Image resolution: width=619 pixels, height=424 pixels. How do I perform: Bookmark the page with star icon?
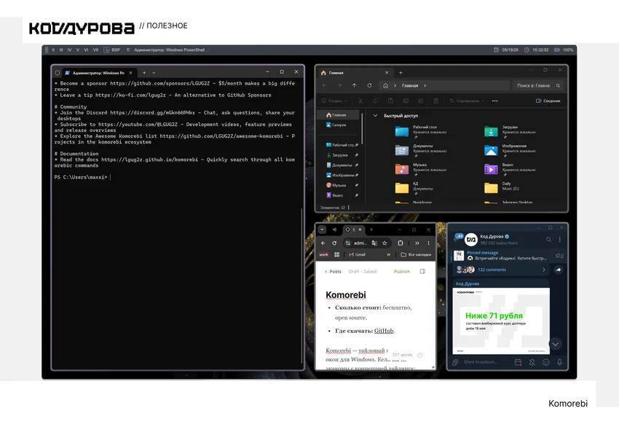pos(385,243)
